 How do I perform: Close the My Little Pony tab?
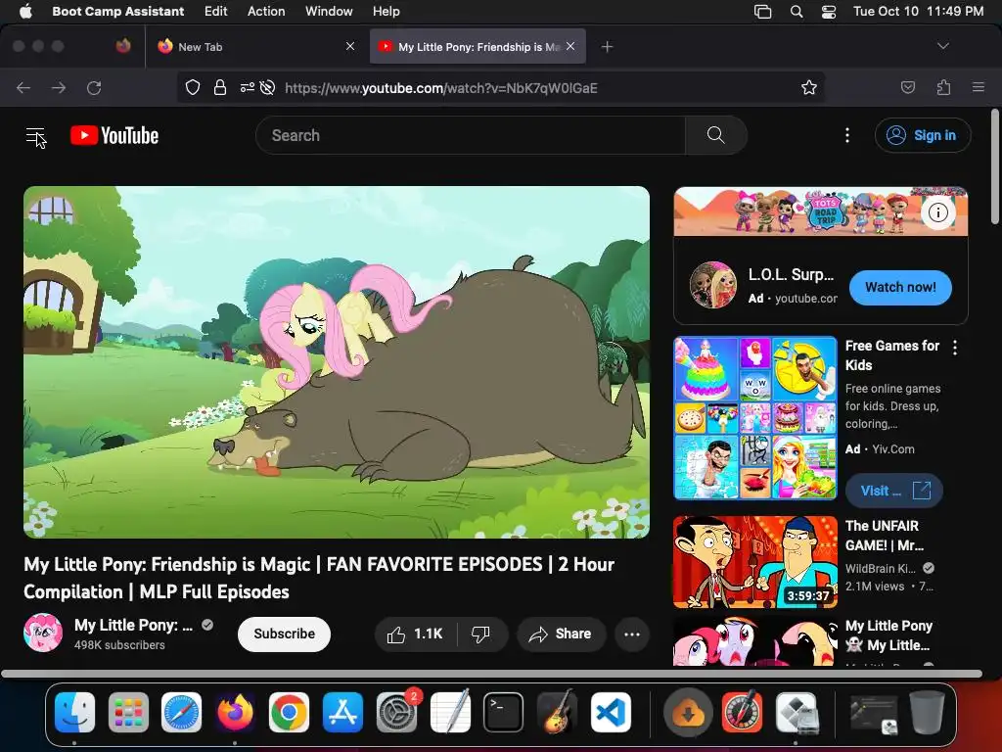tap(570, 46)
